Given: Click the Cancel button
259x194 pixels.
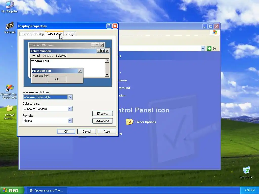Looking at the screenshot, I should point(87,131).
